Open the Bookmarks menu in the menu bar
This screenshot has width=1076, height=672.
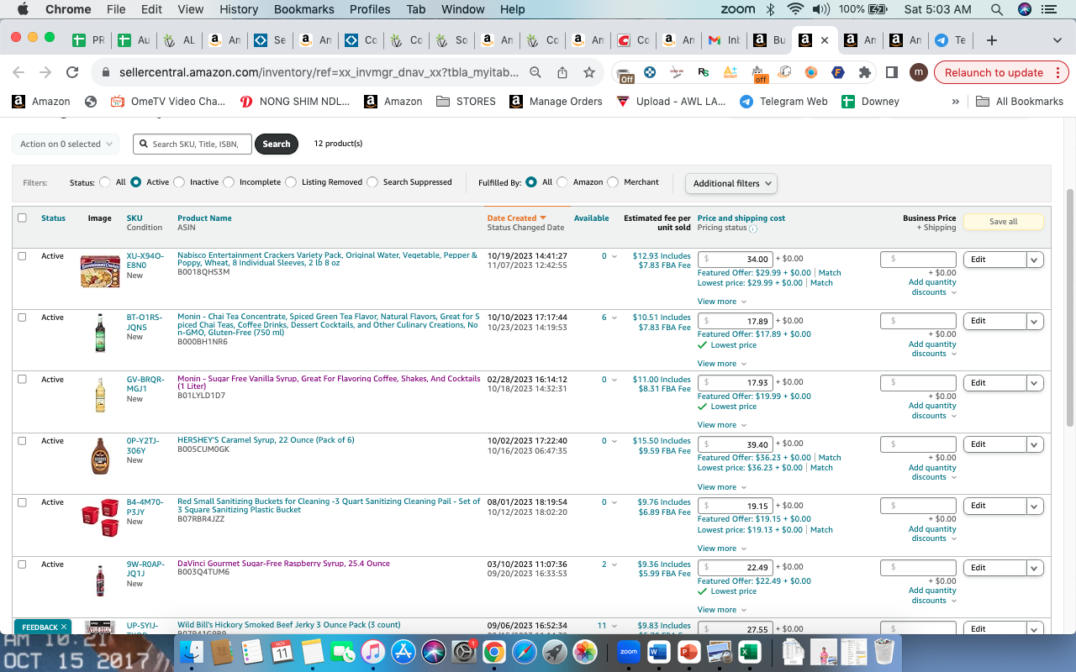[x=303, y=9]
